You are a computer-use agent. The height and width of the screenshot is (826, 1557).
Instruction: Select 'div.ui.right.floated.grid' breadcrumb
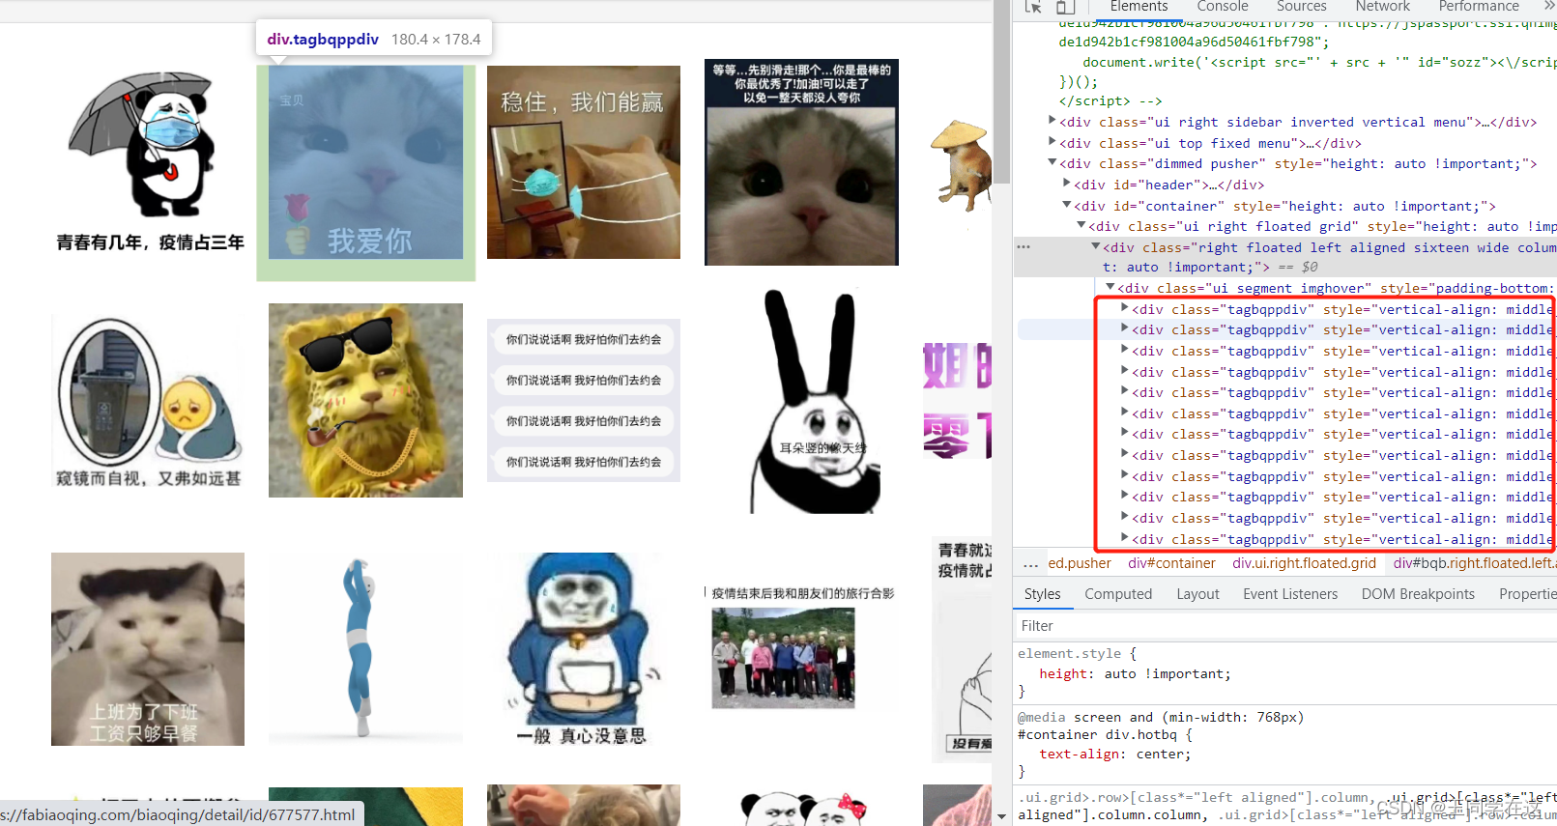pyautogui.click(x=1304, y=563)
